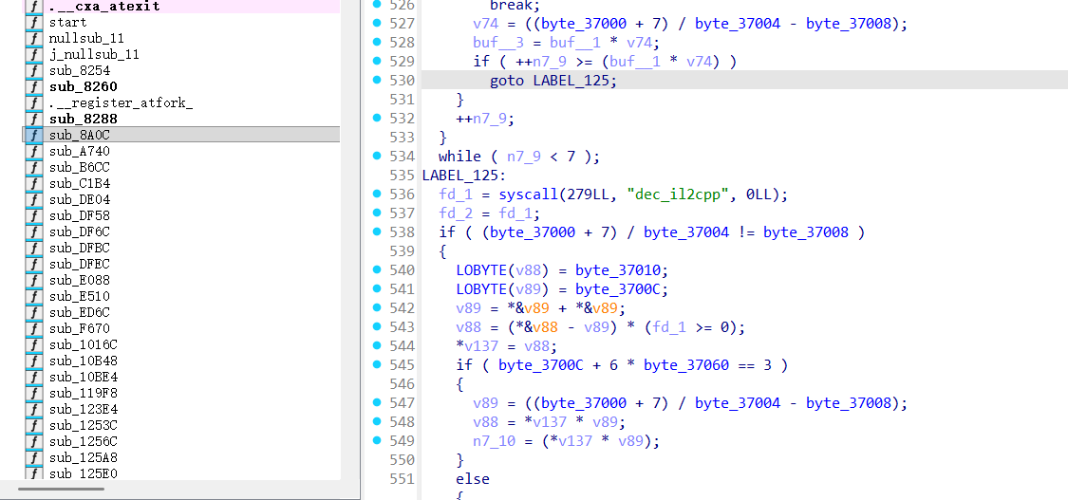Select function icon beside start
The height and width of the screenshot is (500, 1068).
34,23
